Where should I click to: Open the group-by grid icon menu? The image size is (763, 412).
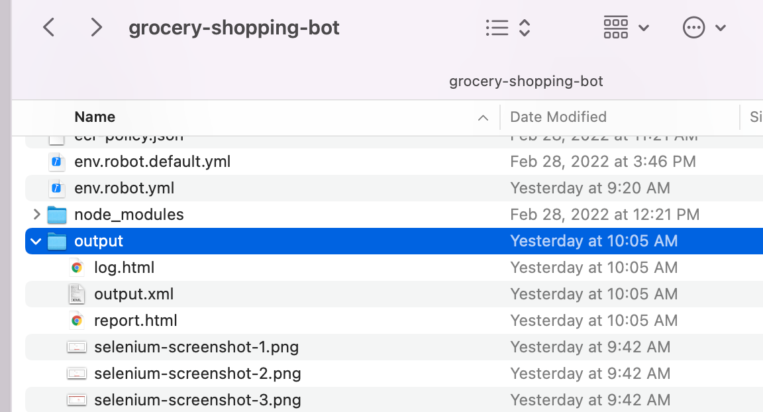pos(615,27)
